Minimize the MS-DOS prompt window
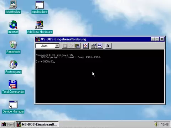The width and height of the screenshot is (171, 128). 152,39
